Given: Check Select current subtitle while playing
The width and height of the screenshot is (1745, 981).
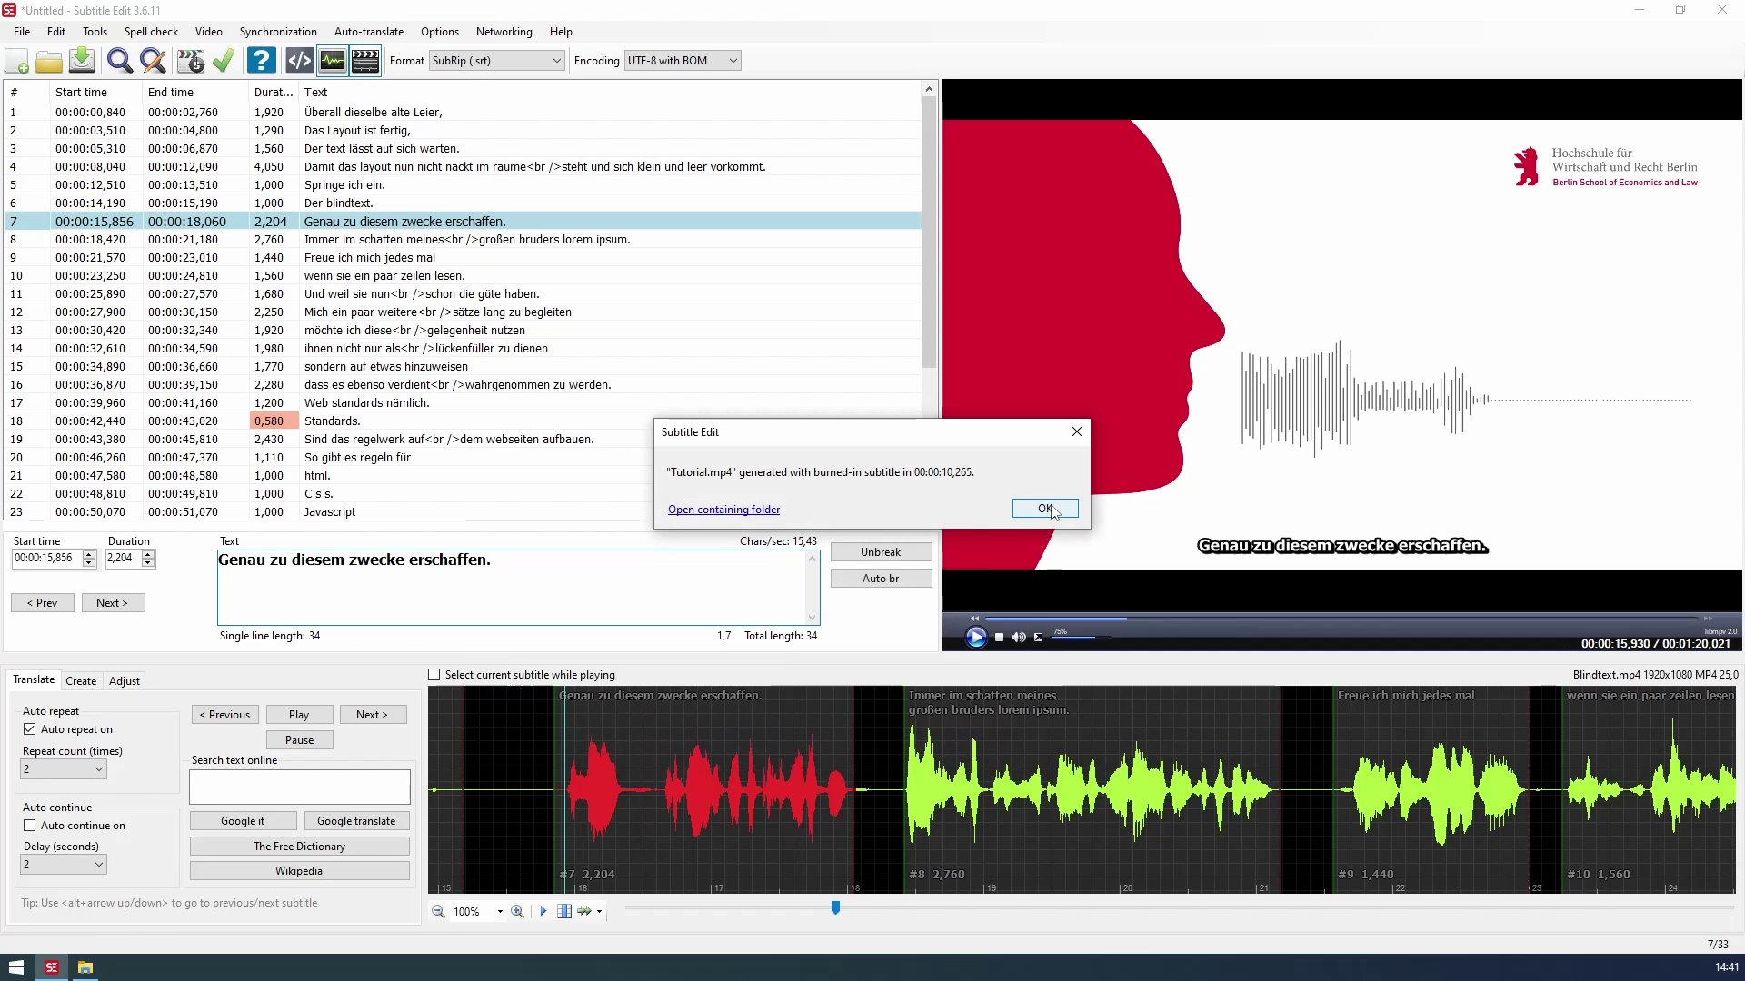Looking at the screenshot, I should (x=434, y=675).
